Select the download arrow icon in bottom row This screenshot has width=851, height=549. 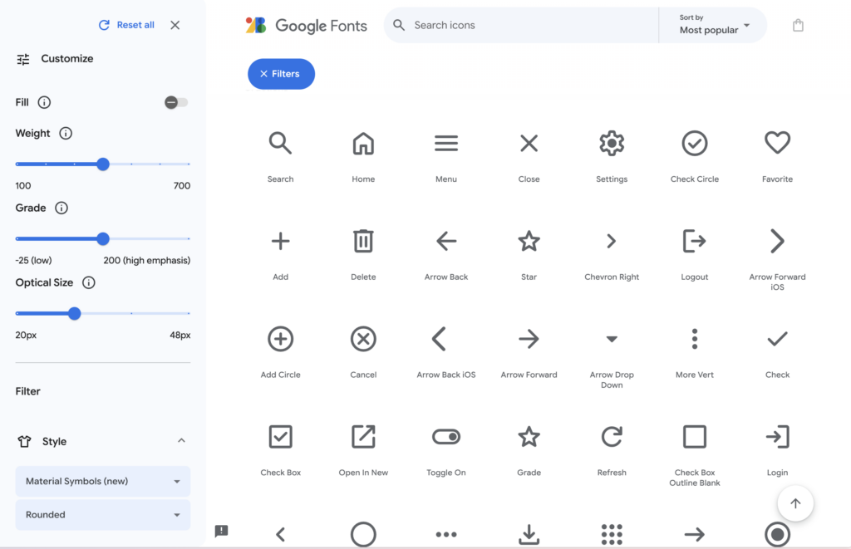click(529, 534)
